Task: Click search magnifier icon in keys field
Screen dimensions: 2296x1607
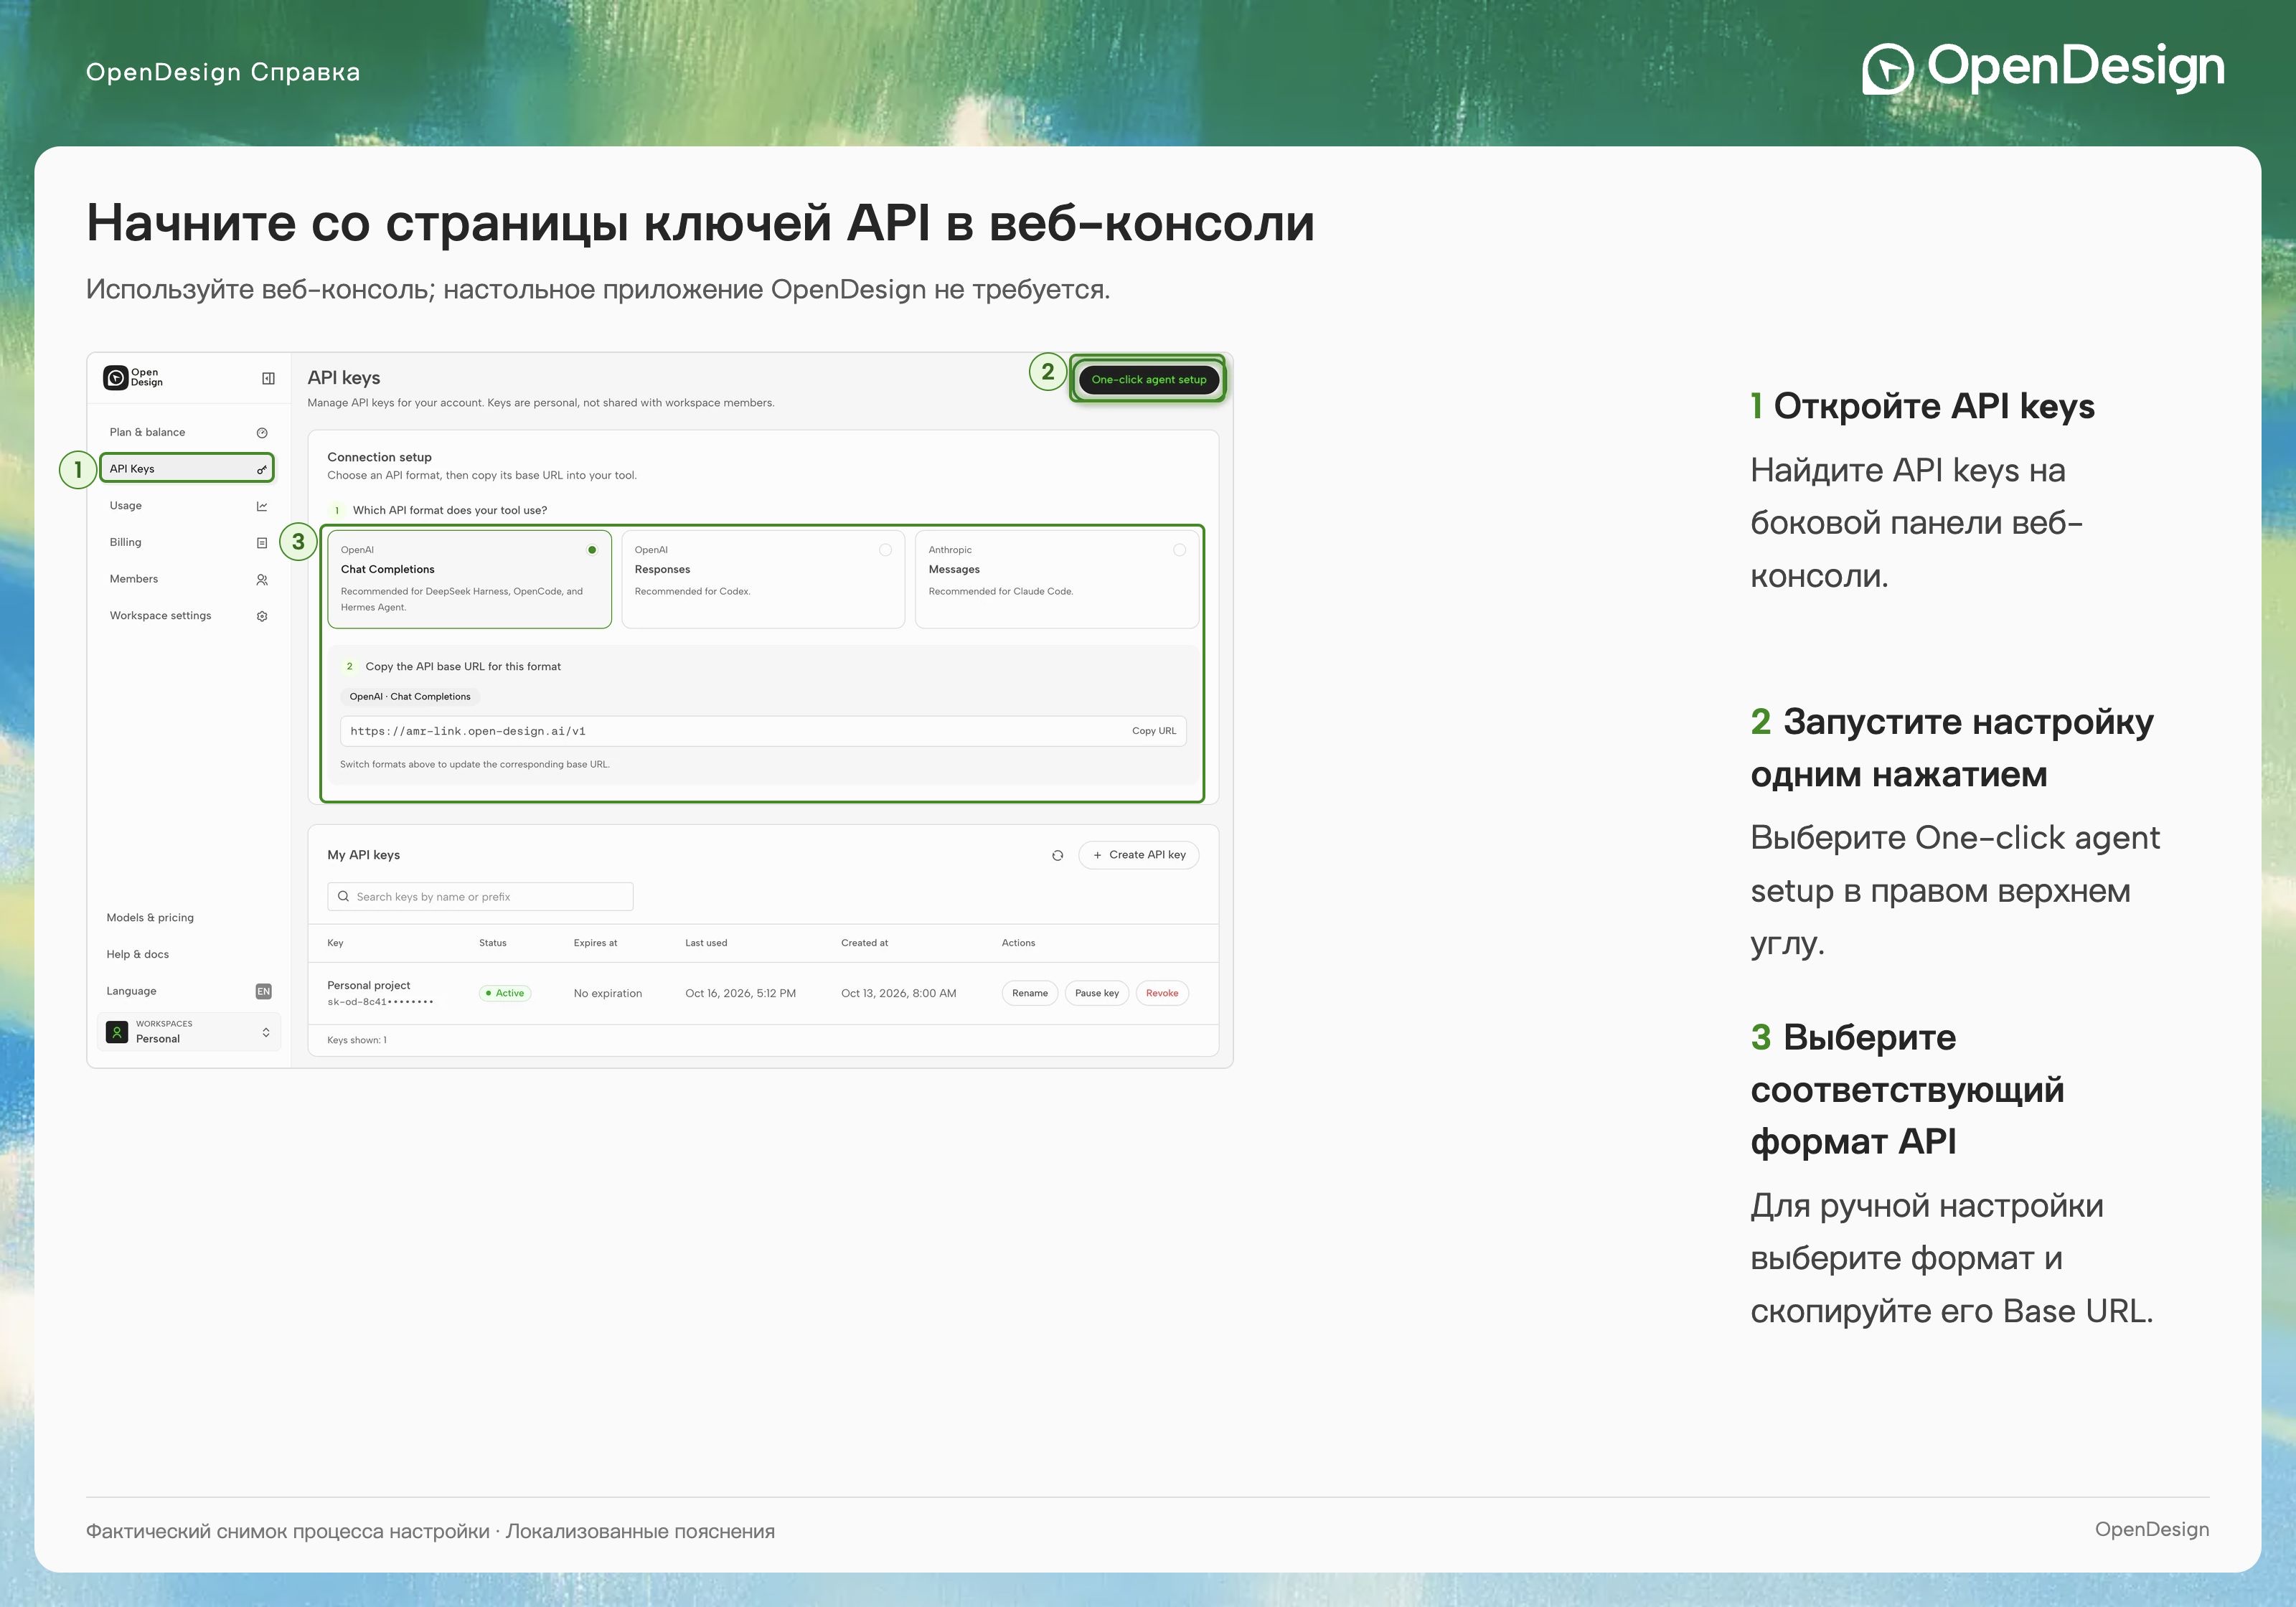Action: [343, 896]
